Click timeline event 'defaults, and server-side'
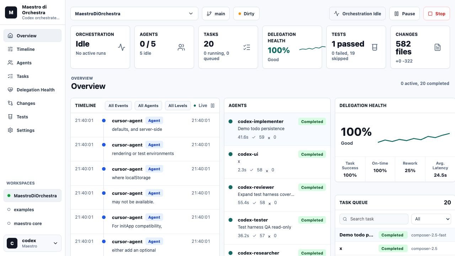Image resolution: width=455 pixels, height=256 pixels. coord(145,125)
